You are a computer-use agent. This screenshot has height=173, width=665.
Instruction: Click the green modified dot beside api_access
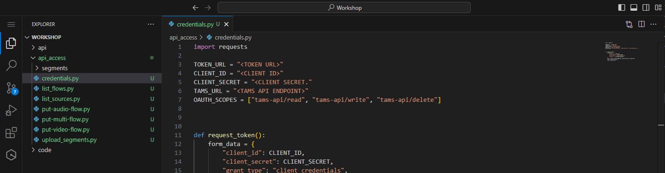[152, 58]
